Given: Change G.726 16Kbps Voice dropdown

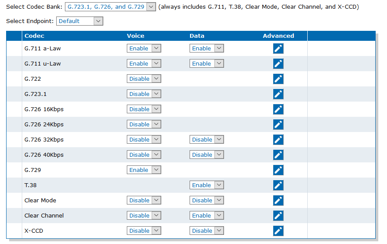Looking at the screenshot, I should click(144, 109).
